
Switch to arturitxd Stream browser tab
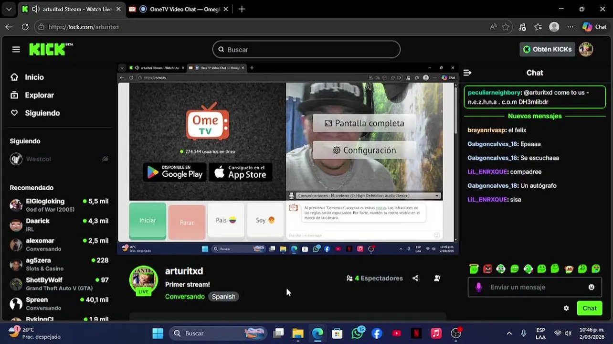[71, 9]
